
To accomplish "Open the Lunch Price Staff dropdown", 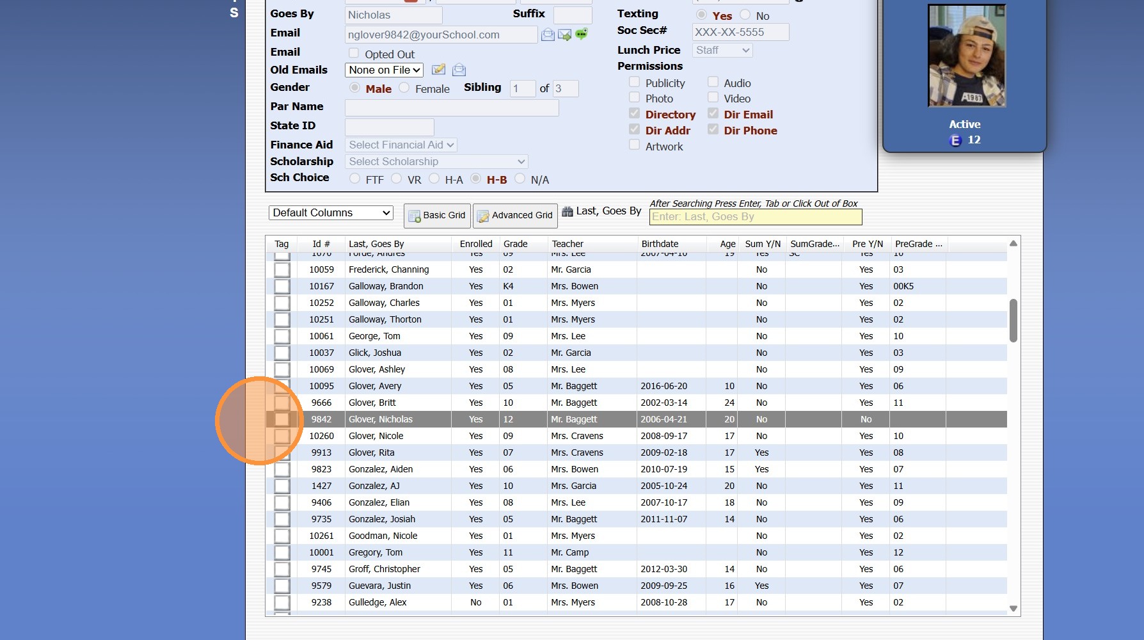I will pos(722,50).
